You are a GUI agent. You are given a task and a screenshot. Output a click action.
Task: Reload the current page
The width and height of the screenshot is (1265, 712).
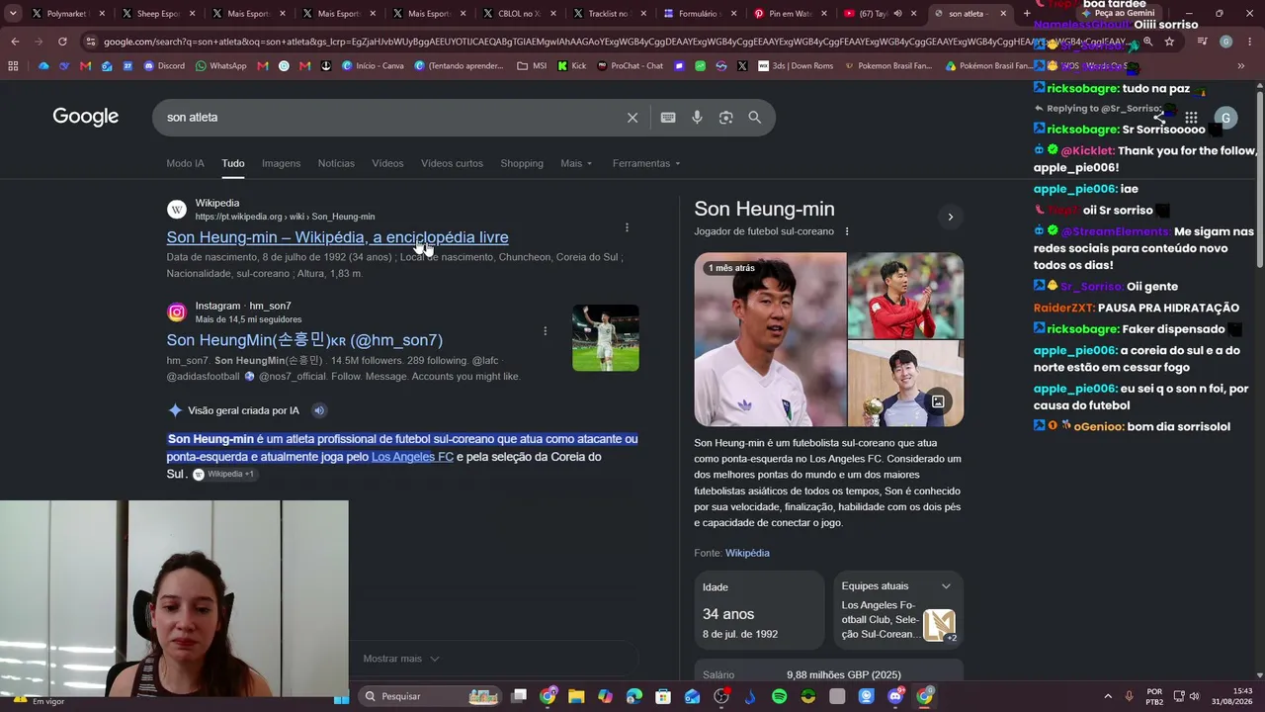[62, 42]
